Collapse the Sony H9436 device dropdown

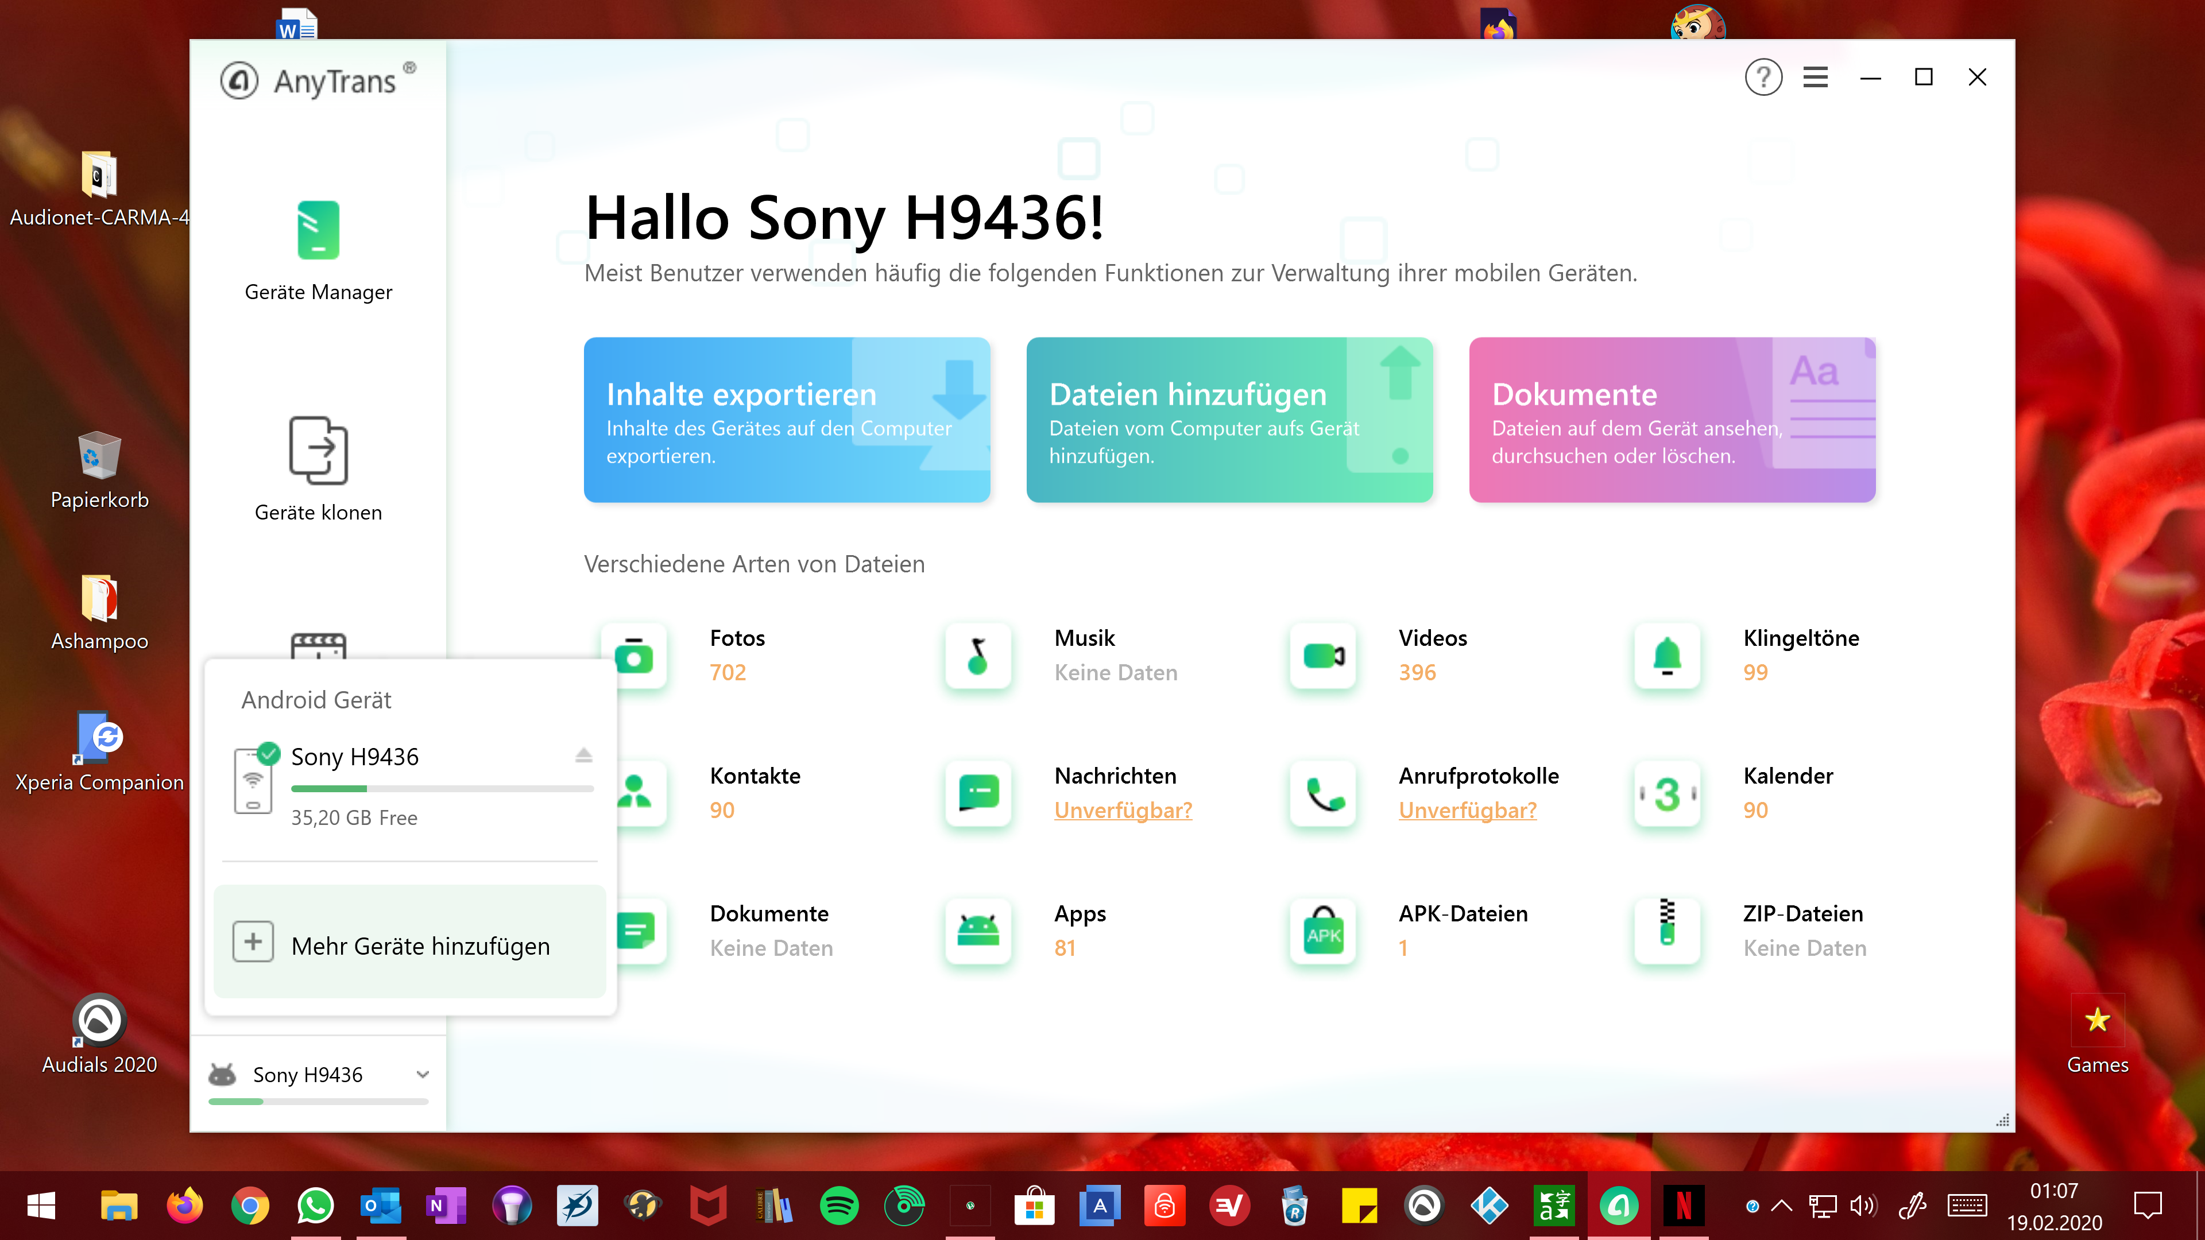click(423, 1075)
